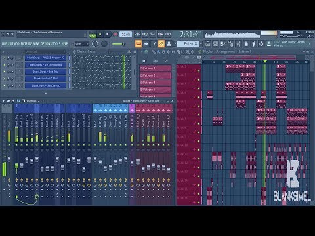This screenshot has width=315, height=236.
Task: Open the EDIT menu
Action: pos(11,44)
